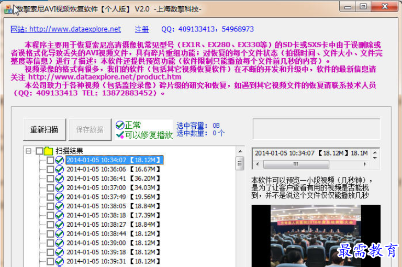Click status check icon of 10:38:05 file
Image resolution: width=402 pixels, height=267 pixels.
click(x=60, y=206)
